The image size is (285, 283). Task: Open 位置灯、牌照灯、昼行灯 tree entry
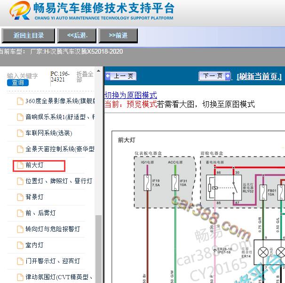[x=59, y=181]
